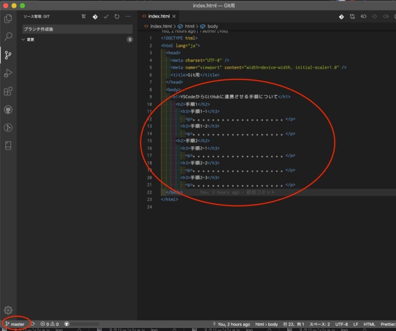Toggle file blame icon in editor toolbar
The height and width of the screenshot is (331, 396).
363,16
